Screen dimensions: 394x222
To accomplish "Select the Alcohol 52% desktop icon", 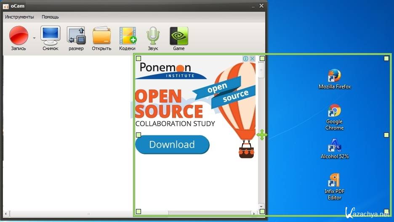I will tap(335, 148).
